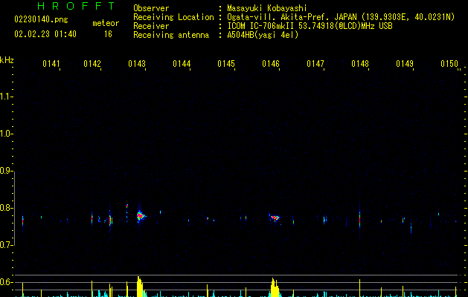Click the 1.1 kHz frequency label

[5, 97]
